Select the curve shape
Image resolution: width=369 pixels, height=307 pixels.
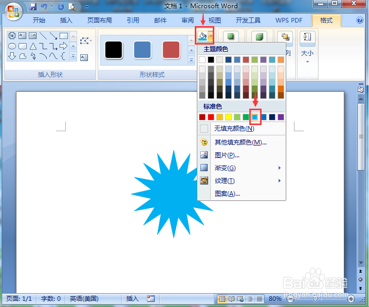tap(53, 56)
